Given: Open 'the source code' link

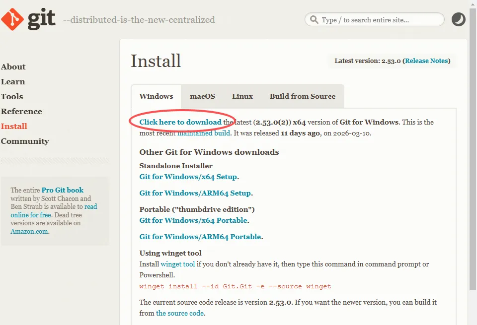Looking at the screenshot, I should coord(180,313).
